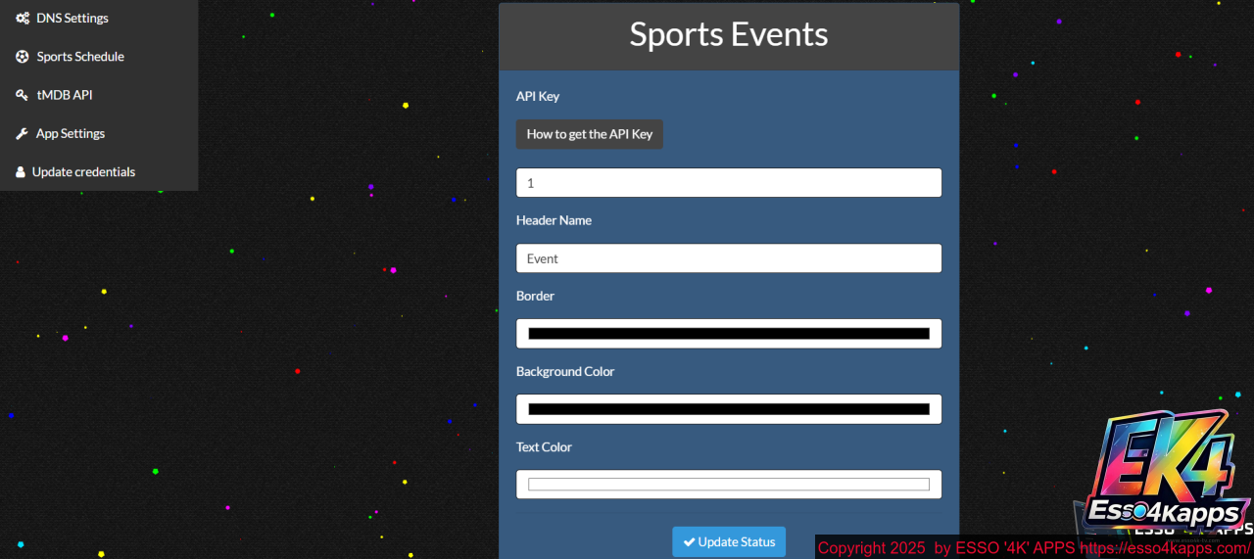Click the checkmark icon in Update Status
The image size is (1254, 559).
pos(689,542)
